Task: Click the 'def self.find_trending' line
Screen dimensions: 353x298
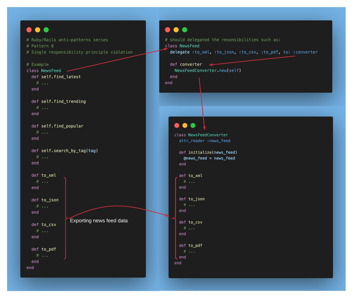Action: coord(59,101)
